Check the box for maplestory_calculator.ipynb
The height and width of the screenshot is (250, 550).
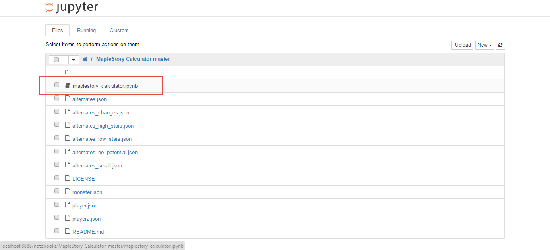tap(57, 85)
